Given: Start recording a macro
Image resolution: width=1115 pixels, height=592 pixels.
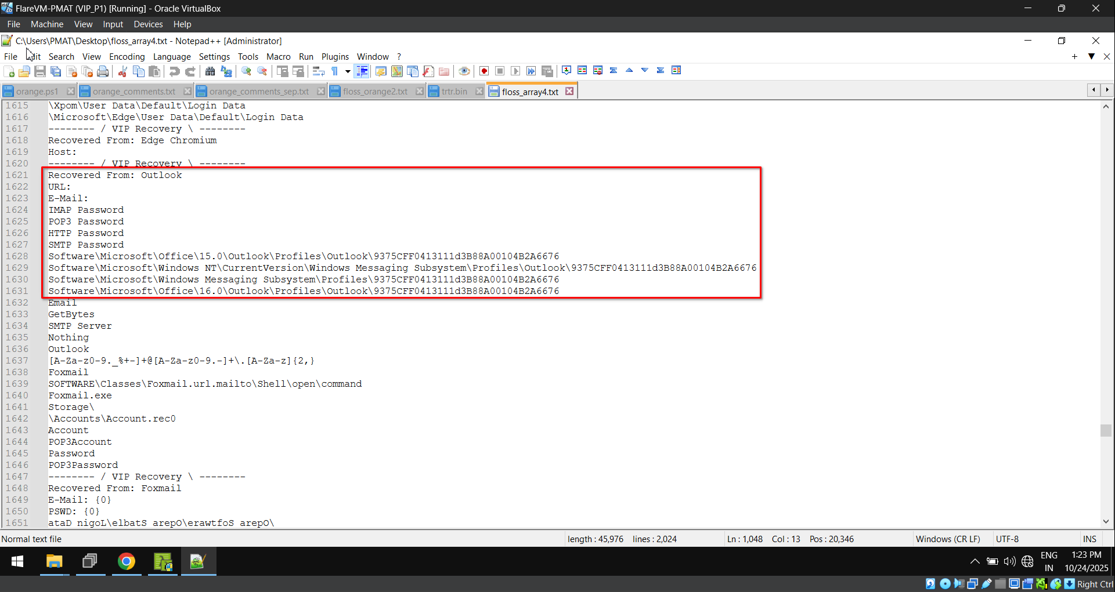Looking at the screenshot, I should click(484, 71).
